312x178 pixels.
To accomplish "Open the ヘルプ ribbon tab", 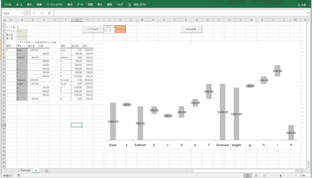I will pyautogui.click(x=120, y=5).
